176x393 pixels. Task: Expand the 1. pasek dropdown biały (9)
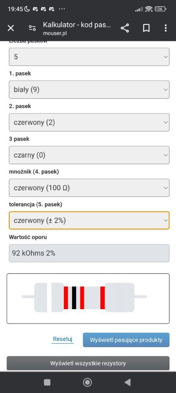pyautogui.click(x=89, y=90)
